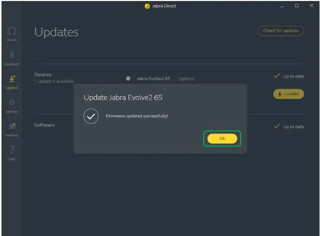Click the '1 update is available' text
Screen dimensions: 320x236
[54, 81]
